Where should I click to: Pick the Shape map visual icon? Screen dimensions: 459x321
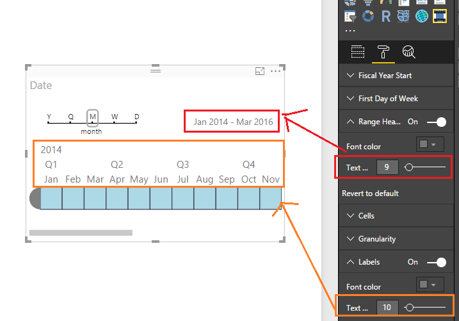pos(403,16)
